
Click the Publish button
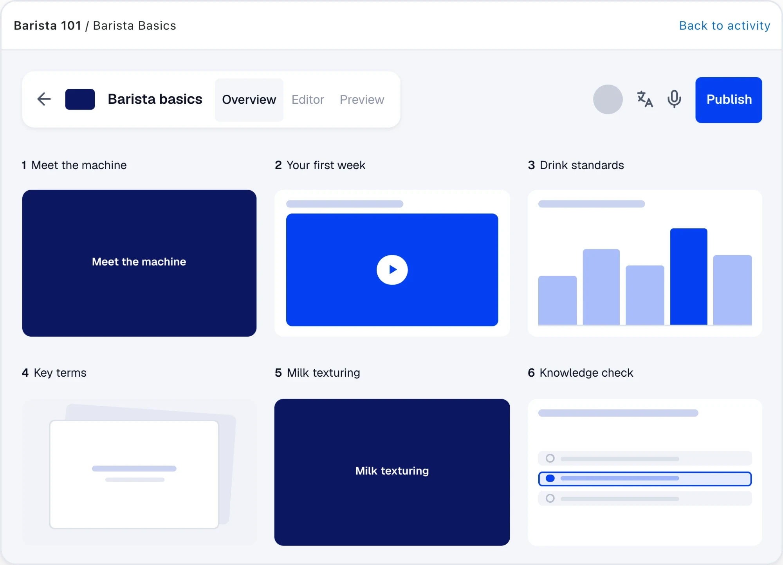729,100
